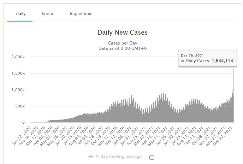Viewport: 243px width, 164px height.
Task: Click the 1,500k y-axis label
Action: tap(18, 73)
